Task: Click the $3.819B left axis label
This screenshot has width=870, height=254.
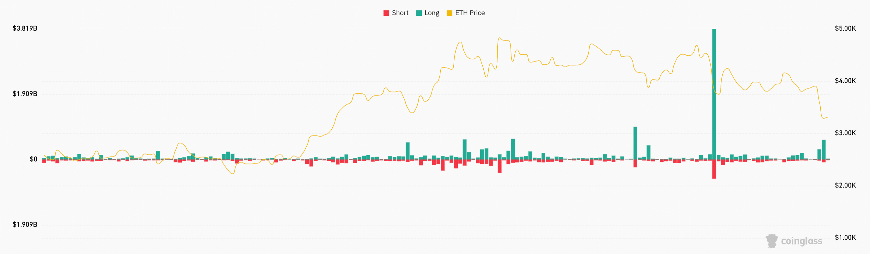Action: pos(25,28)
